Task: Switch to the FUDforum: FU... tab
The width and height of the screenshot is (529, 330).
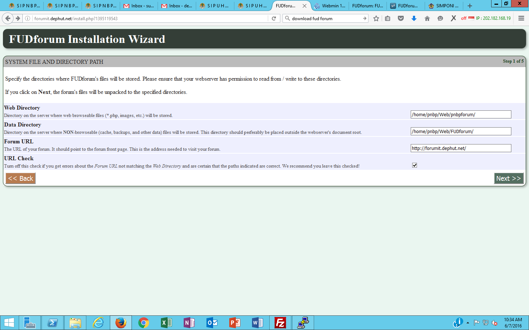Action: [368, 6]
